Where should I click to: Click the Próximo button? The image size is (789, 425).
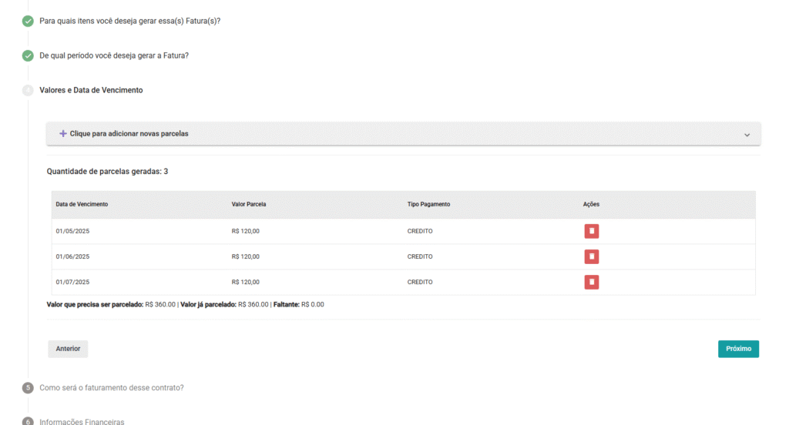[738, 349]
